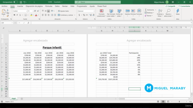This screenshot has height=108, width=193.
Task: Click the thousands separator icon
Action: click(x=87, y=15)
